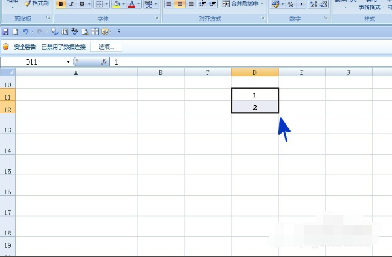Apply the yellow fill color

point(116,4)
